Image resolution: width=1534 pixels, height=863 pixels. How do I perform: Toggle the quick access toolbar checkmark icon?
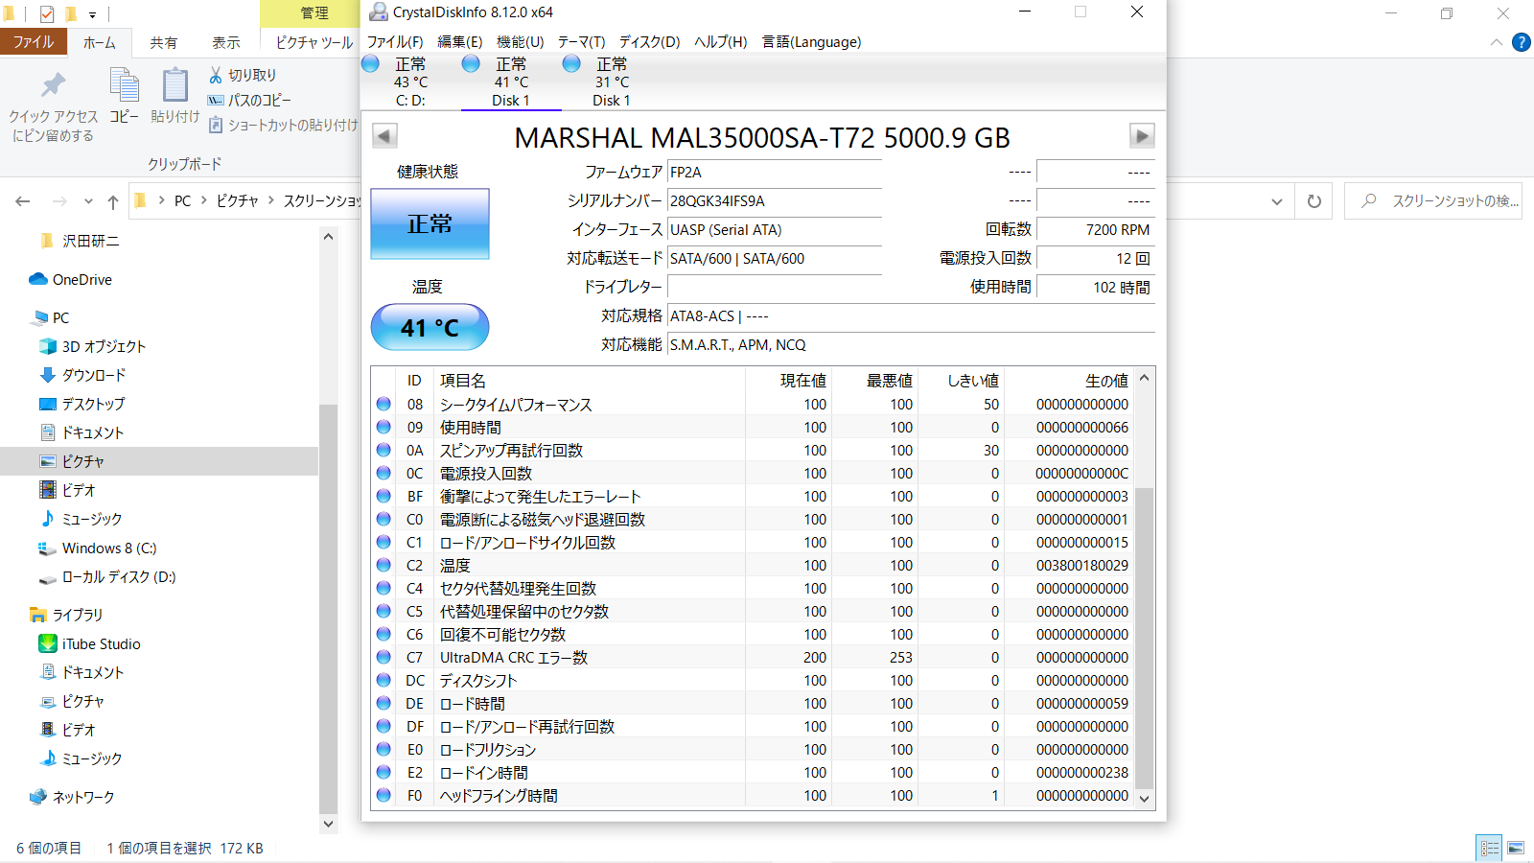click(47, 13)
